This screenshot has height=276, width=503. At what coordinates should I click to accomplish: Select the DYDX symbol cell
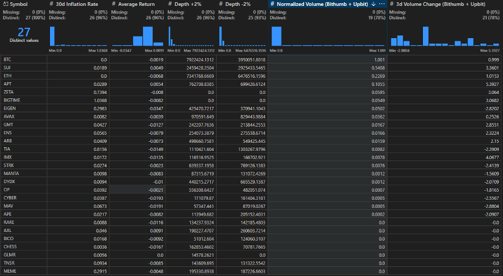(24, 181)
